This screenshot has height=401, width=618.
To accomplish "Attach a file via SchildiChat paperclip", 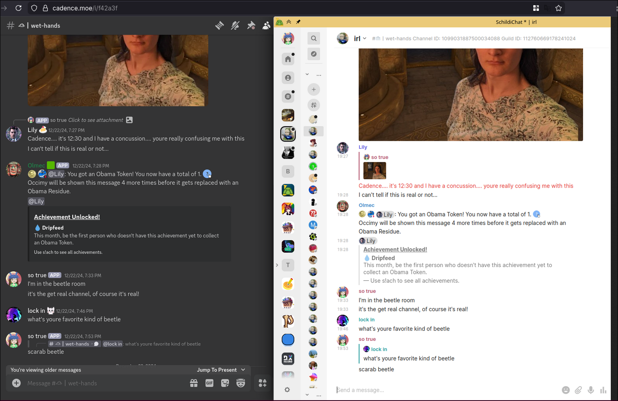I will click(578, 390).
